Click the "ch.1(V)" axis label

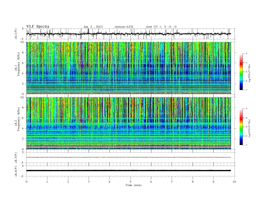point(16,34)
